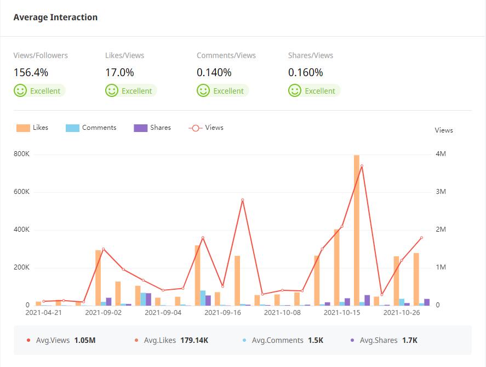
Task: Click the smiley icon under Likes/Views
Action: click(112, 90)
